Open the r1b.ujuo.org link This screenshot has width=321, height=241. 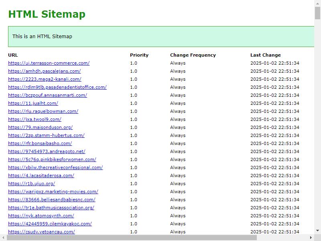(32, 184)
